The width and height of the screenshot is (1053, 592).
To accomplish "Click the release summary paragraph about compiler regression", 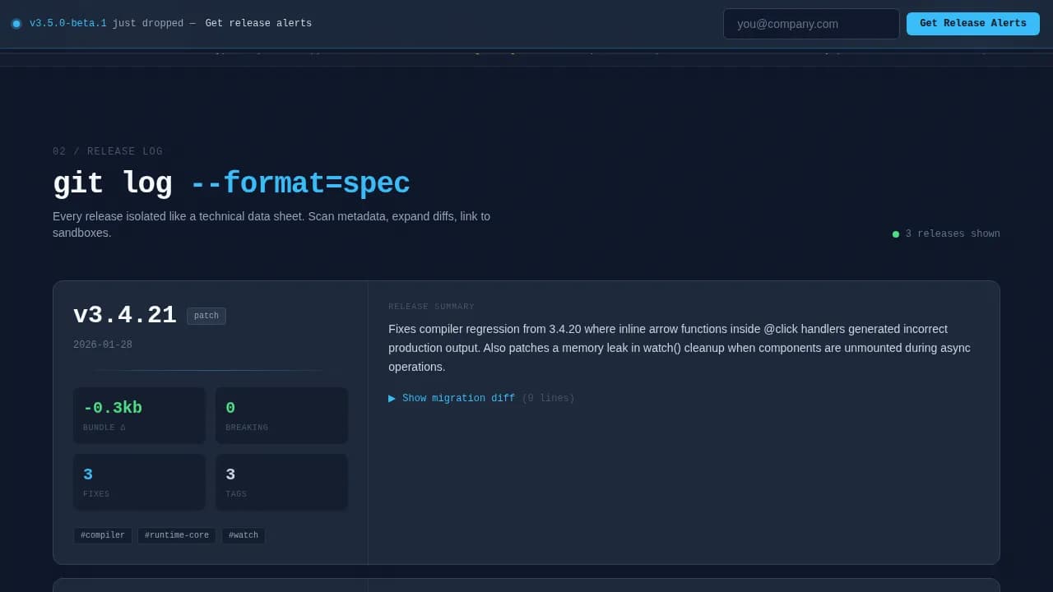I will (680, 348).
